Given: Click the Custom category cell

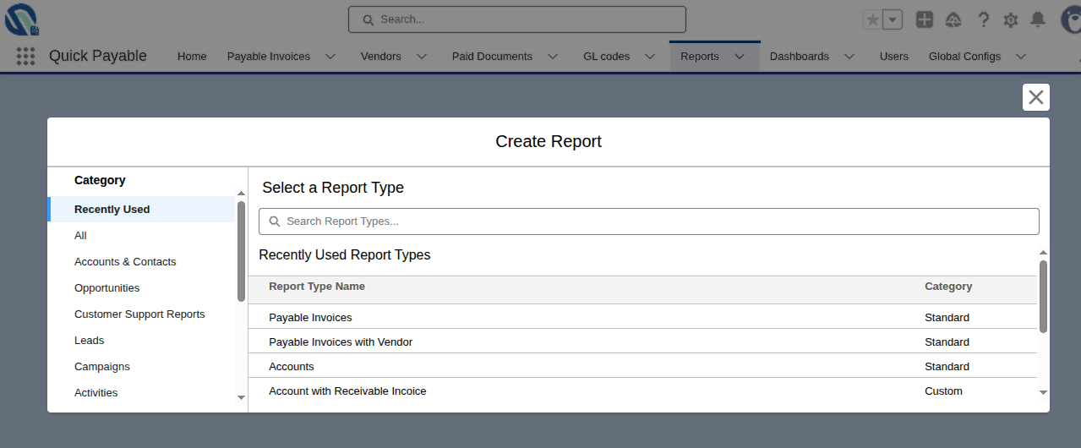Looking at the screenshot, I should (943, 391).
